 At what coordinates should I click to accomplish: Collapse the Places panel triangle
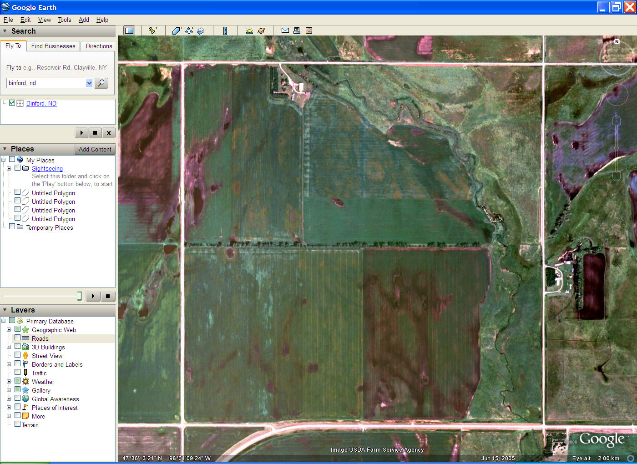(x=5, y=149)
